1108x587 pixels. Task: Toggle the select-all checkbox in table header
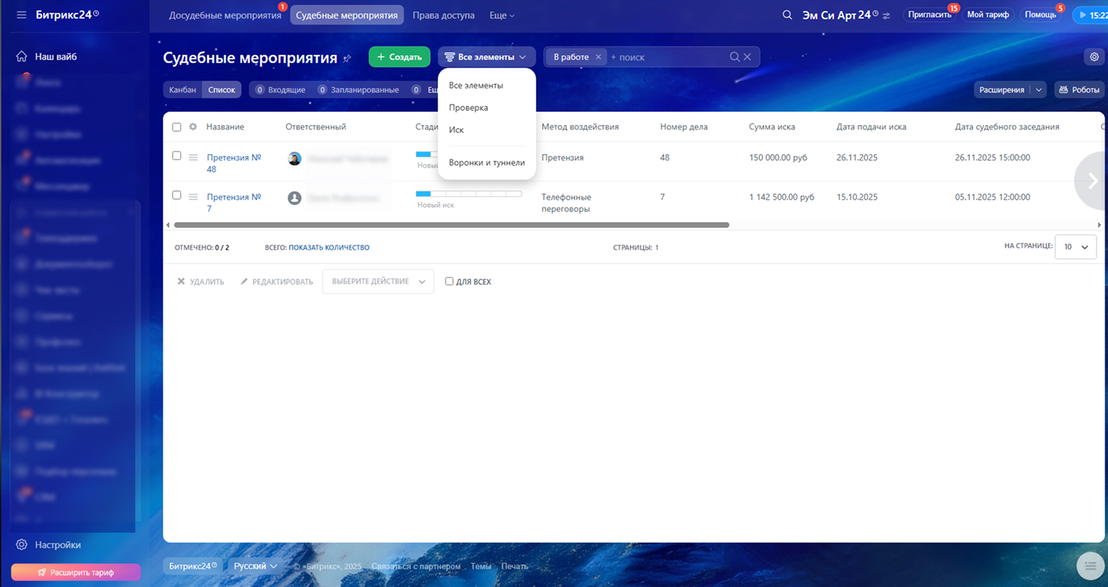177,127
